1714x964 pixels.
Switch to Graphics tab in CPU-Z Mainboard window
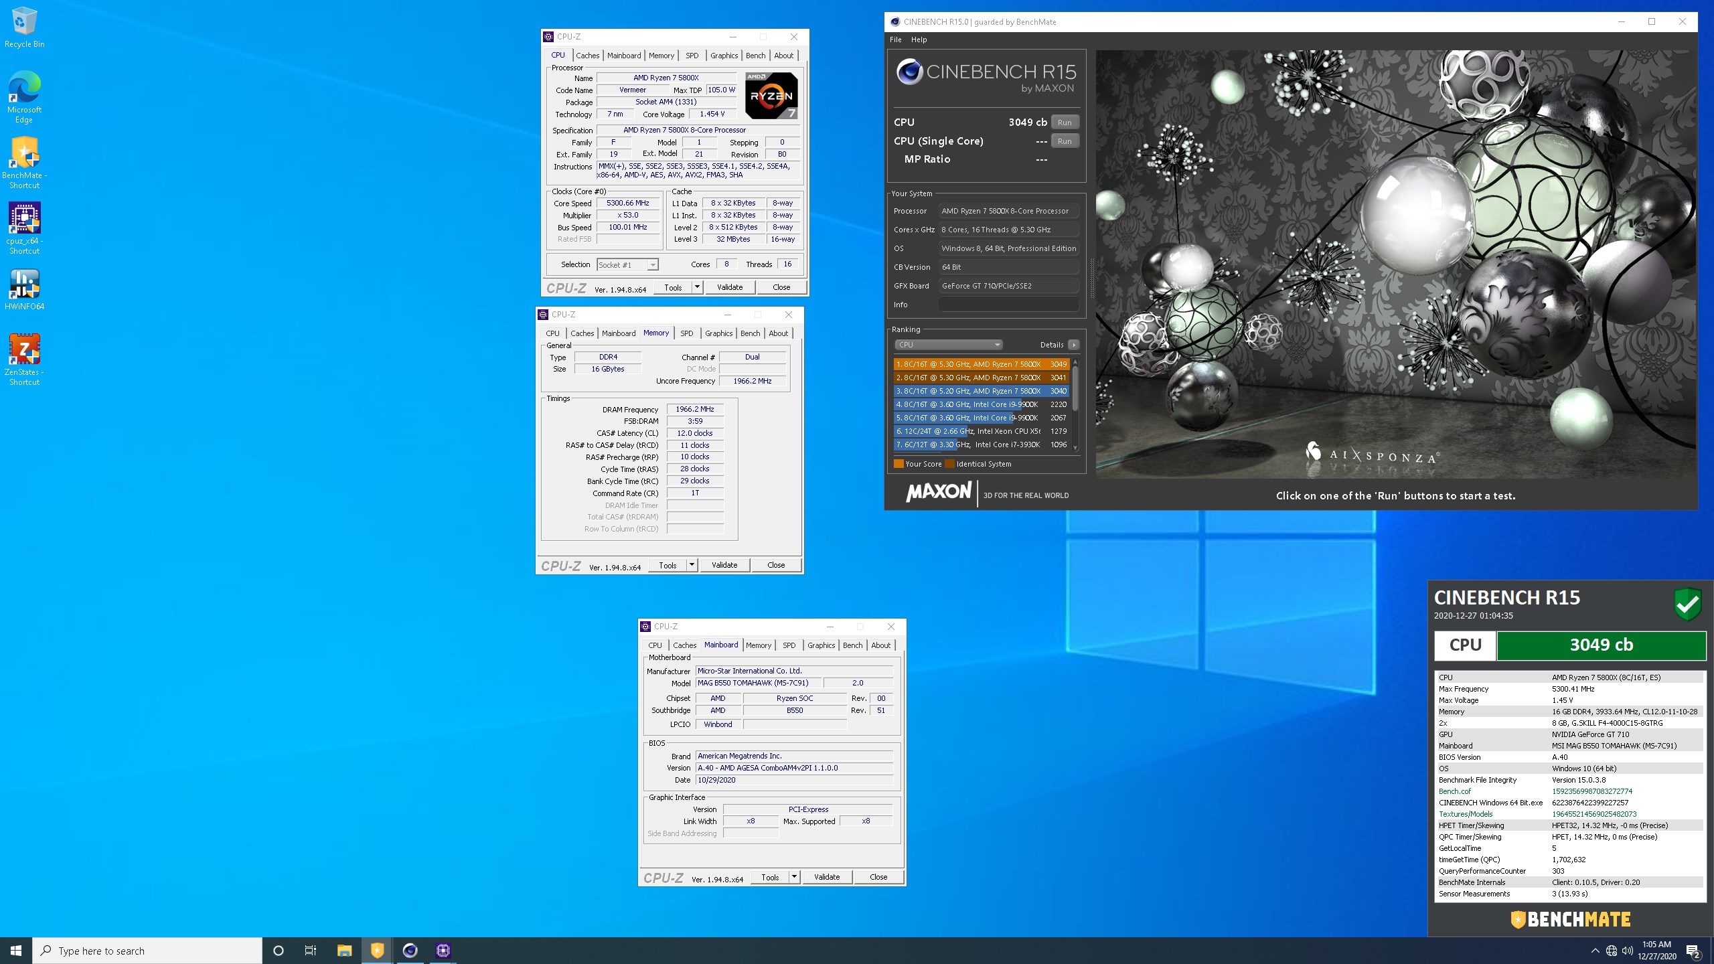[821, 645]
